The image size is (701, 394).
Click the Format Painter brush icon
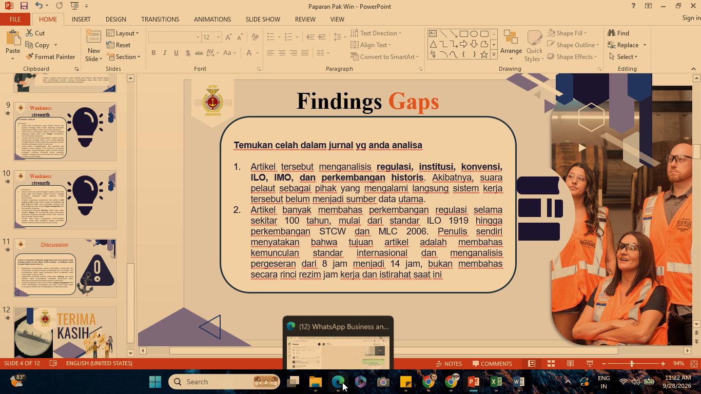[29, 57]
